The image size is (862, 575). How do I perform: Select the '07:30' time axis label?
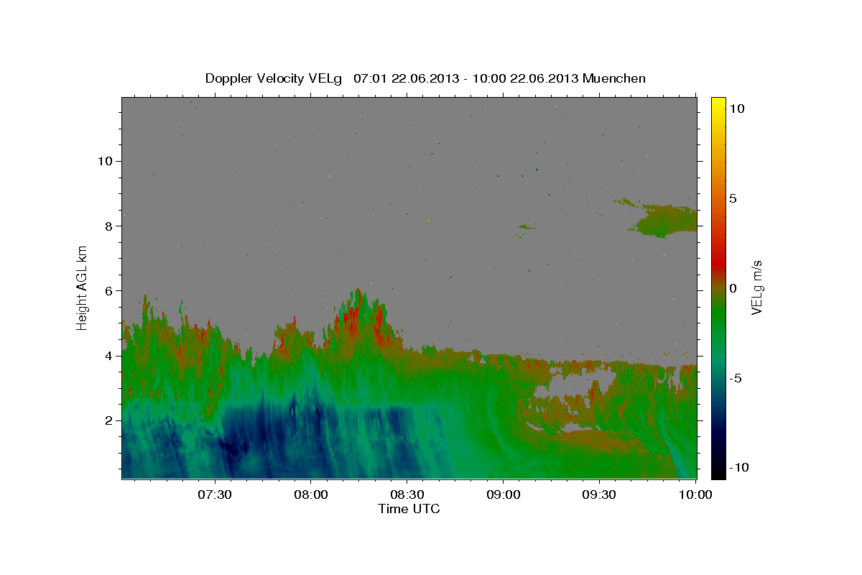pyautogui.click(x=214, y=494)
